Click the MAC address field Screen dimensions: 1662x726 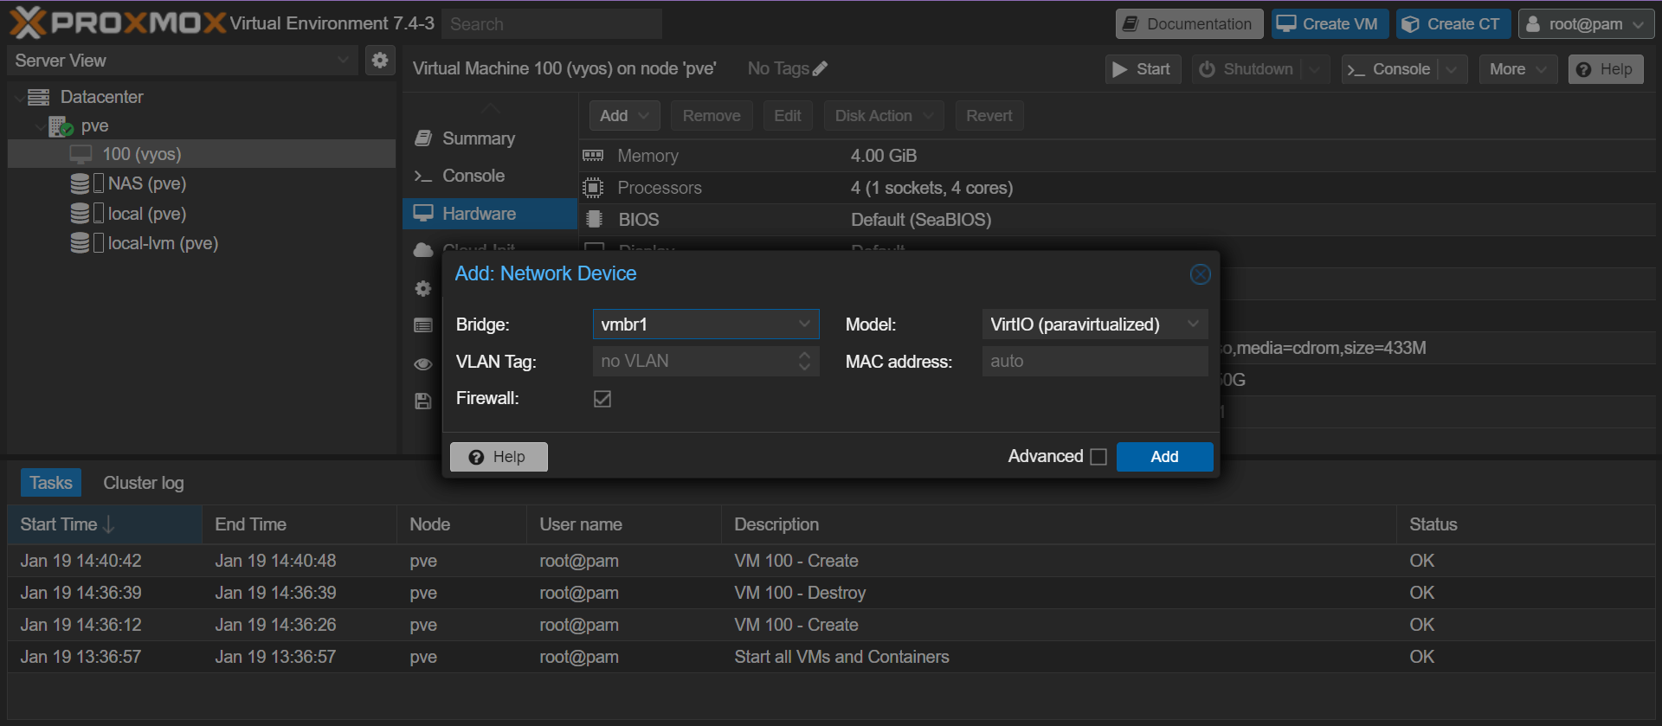[1095, 361]
